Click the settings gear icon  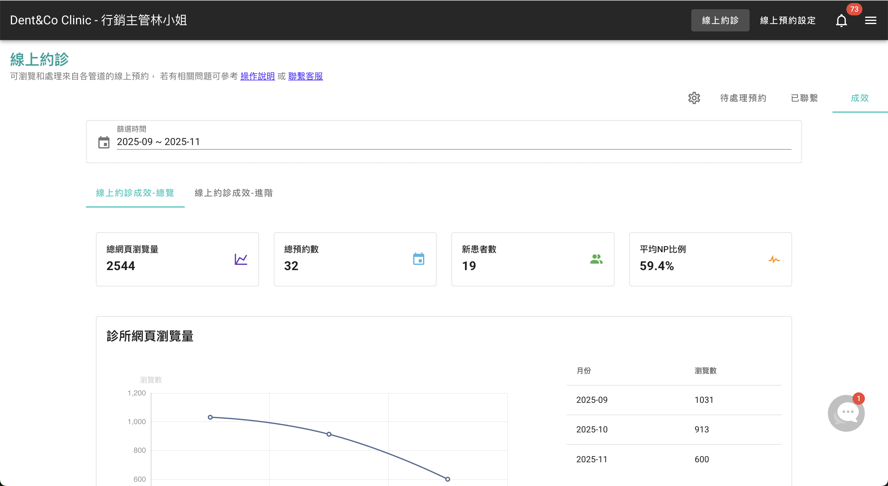coord(694,98)
